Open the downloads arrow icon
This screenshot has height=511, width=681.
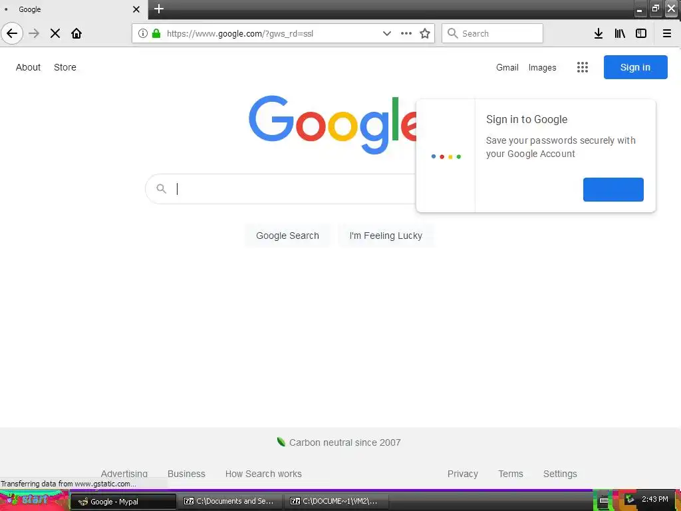click(x=598, y=33)
